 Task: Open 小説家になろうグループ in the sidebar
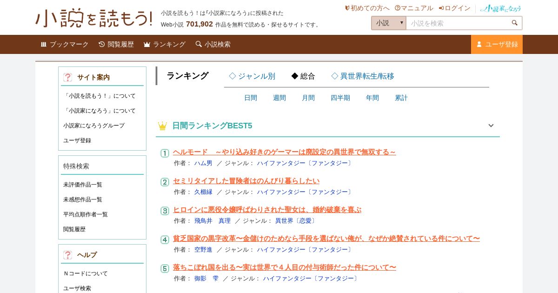[x=94, y=126]
